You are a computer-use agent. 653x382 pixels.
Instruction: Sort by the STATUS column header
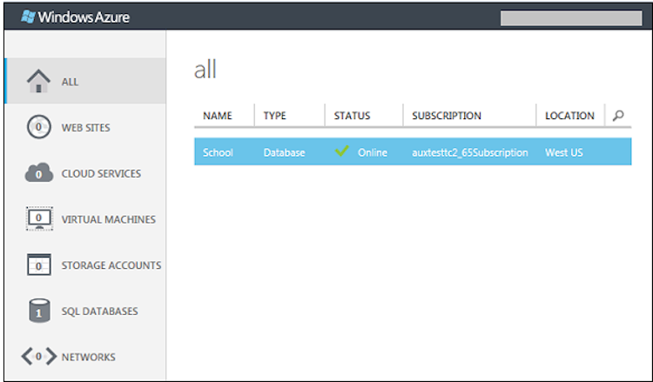(352, 116)
